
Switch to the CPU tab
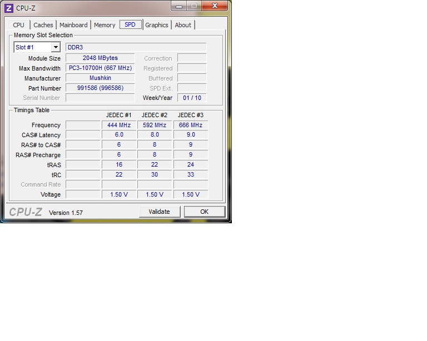(x=18, y=25)
